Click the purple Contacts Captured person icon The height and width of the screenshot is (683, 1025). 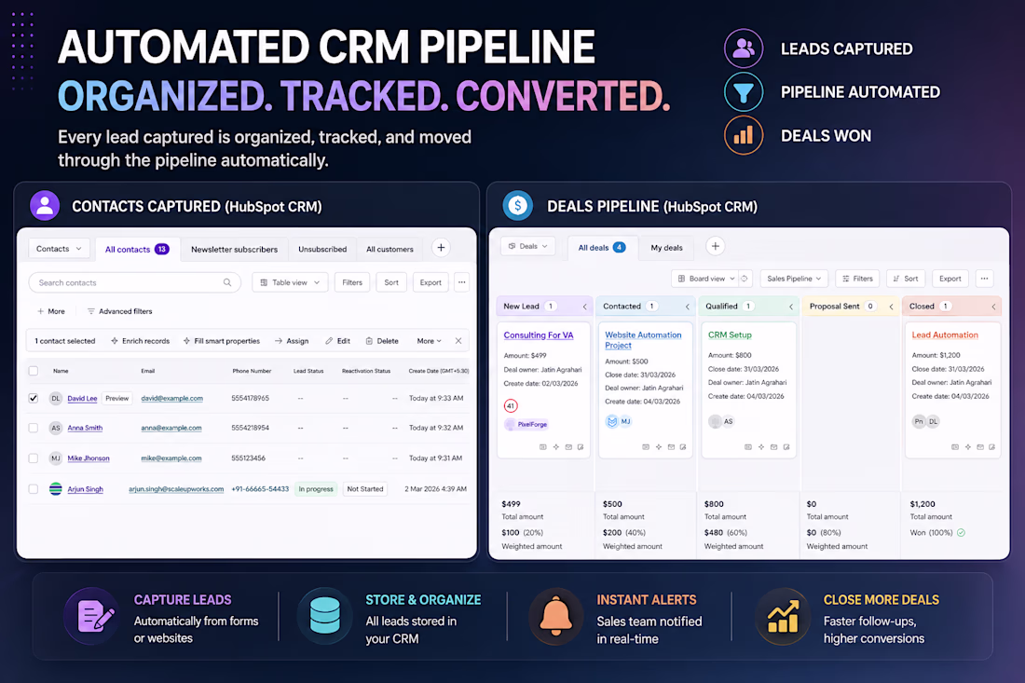(45, 206)
